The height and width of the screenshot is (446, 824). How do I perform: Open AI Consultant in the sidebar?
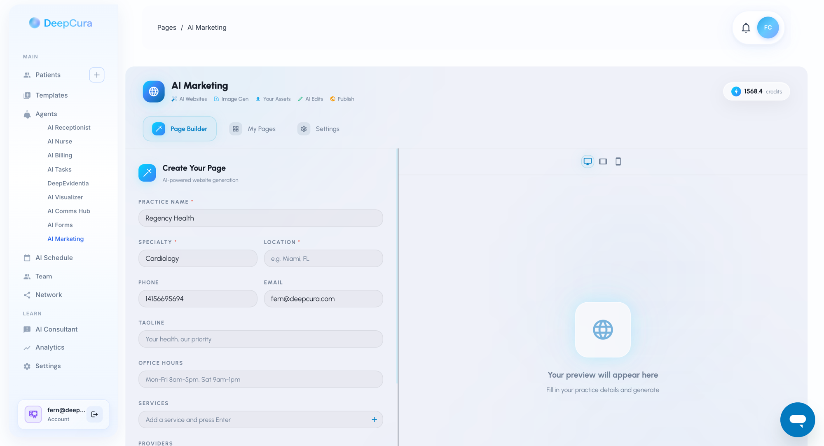(56, 329)
